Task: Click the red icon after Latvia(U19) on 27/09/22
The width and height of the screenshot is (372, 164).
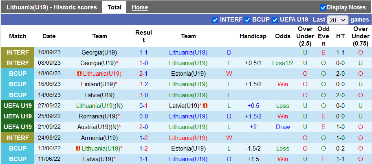Action: click(205, 105)
